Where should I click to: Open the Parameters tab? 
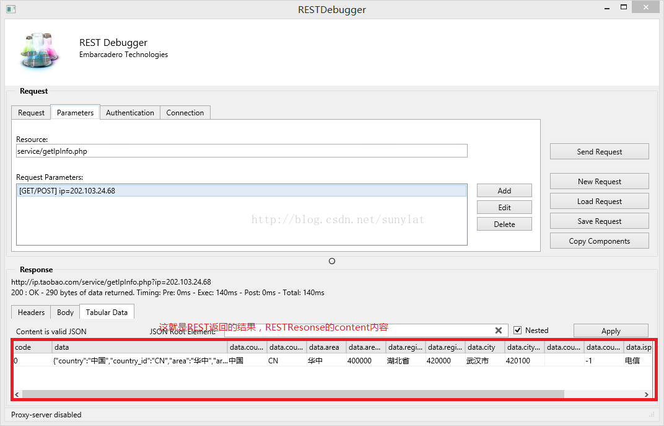tap(76, 112)
